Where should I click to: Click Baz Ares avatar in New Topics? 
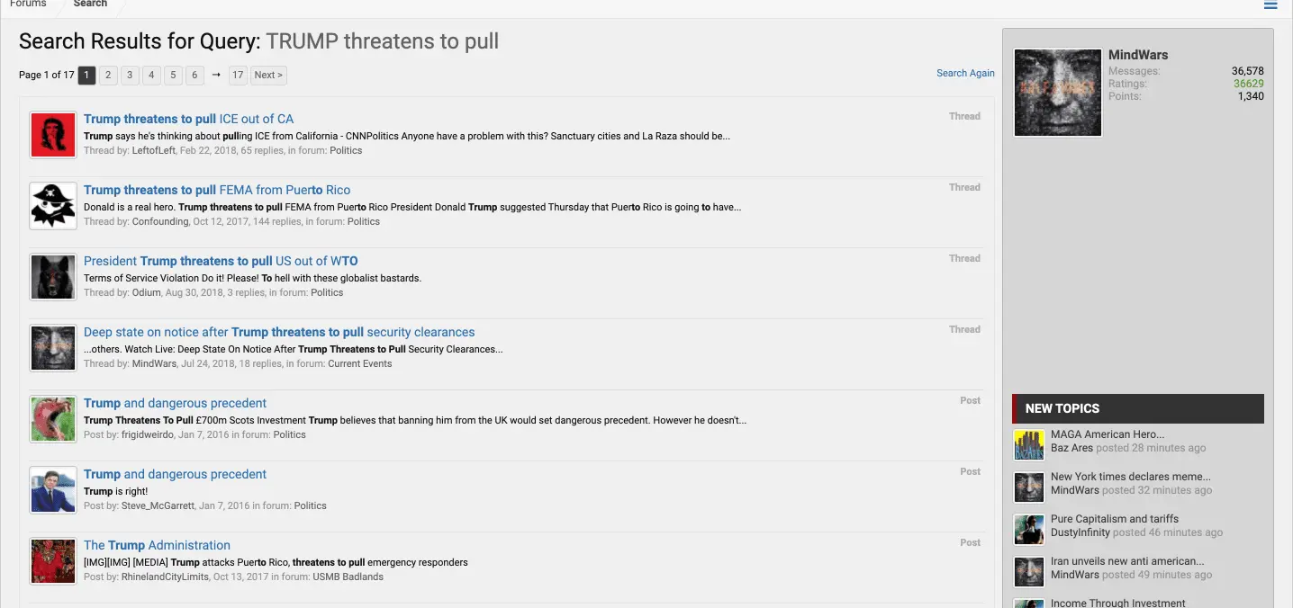1028,444
